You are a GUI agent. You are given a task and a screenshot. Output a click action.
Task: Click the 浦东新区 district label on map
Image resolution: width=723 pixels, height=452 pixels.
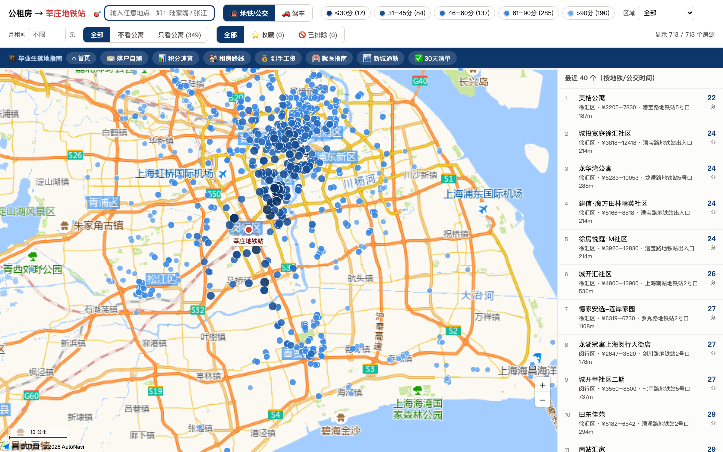point(337,157)
